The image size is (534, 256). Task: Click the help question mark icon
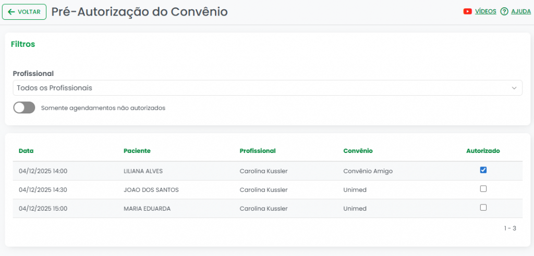tap(504, 11)
